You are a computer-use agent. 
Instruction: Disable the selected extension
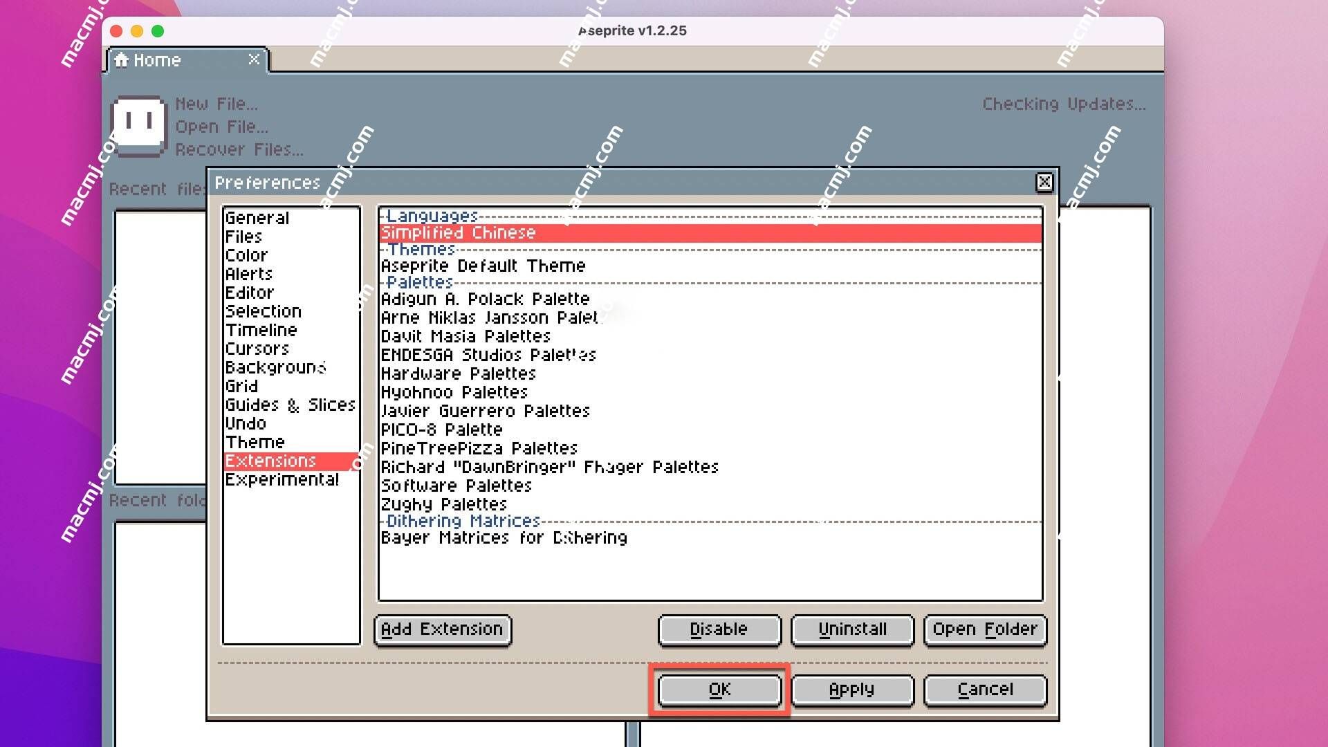719,629
